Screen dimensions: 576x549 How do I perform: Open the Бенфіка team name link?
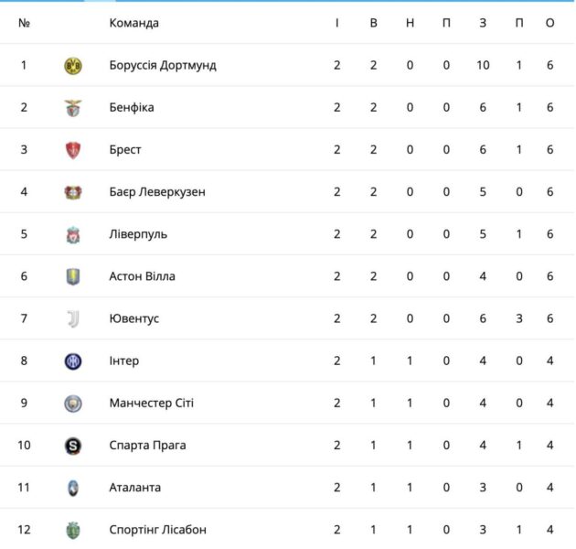click(x=132, y=107)
